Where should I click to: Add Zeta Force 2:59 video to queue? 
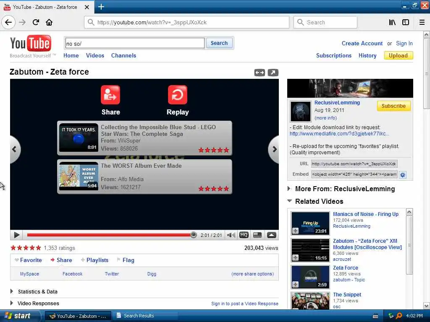coord(295,285)
